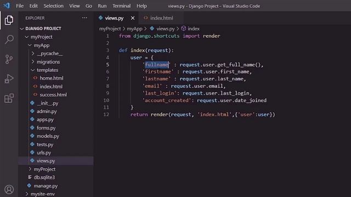Click the EXPLORER panel header
The image size is (351, 197).
click(35, 18)
